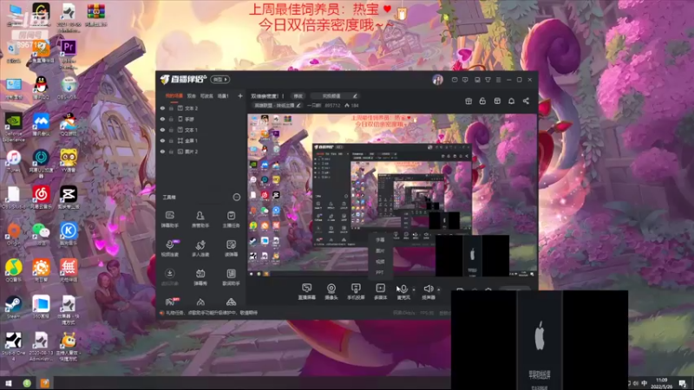Expand speaker options arrow
Screen dimensions: 694x390
[x=439, y=289]
